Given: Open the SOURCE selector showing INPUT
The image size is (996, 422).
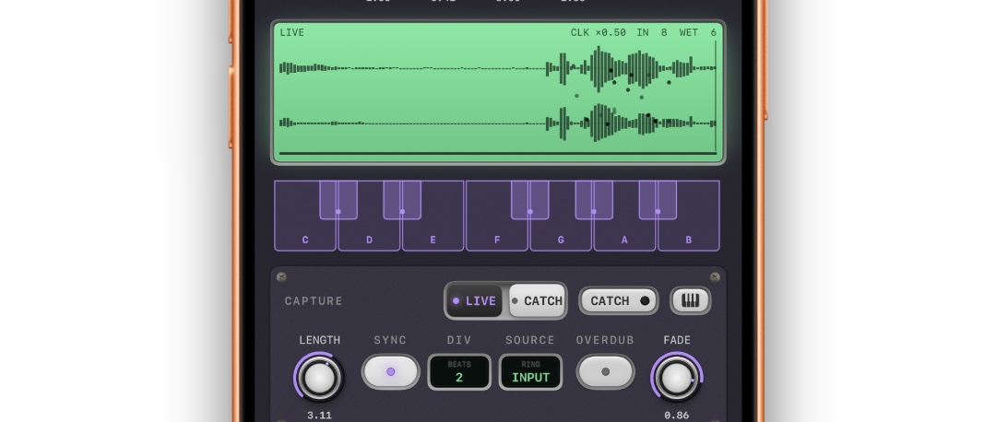Looking at the screenshot, I should pyautogui.click(x=530, y=372).
